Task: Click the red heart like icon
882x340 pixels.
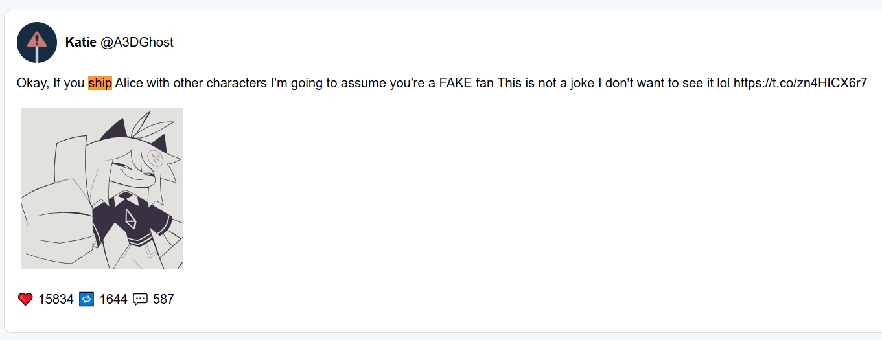Action: 25,299
